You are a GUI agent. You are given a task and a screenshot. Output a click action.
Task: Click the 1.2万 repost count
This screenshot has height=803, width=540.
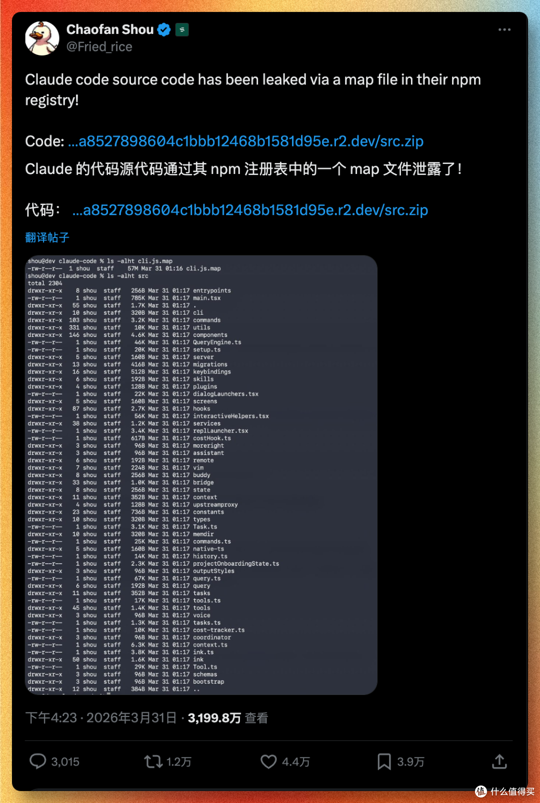coord(179,761)
